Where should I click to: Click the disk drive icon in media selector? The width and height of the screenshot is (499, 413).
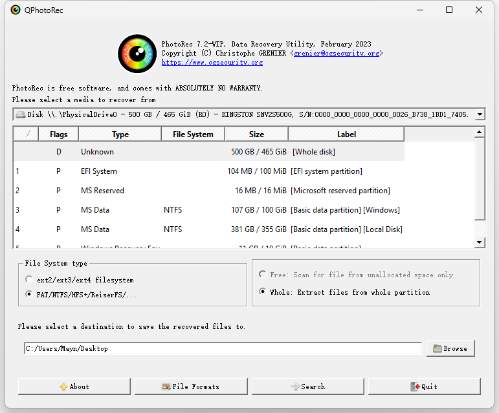click(x=21, y=114)
